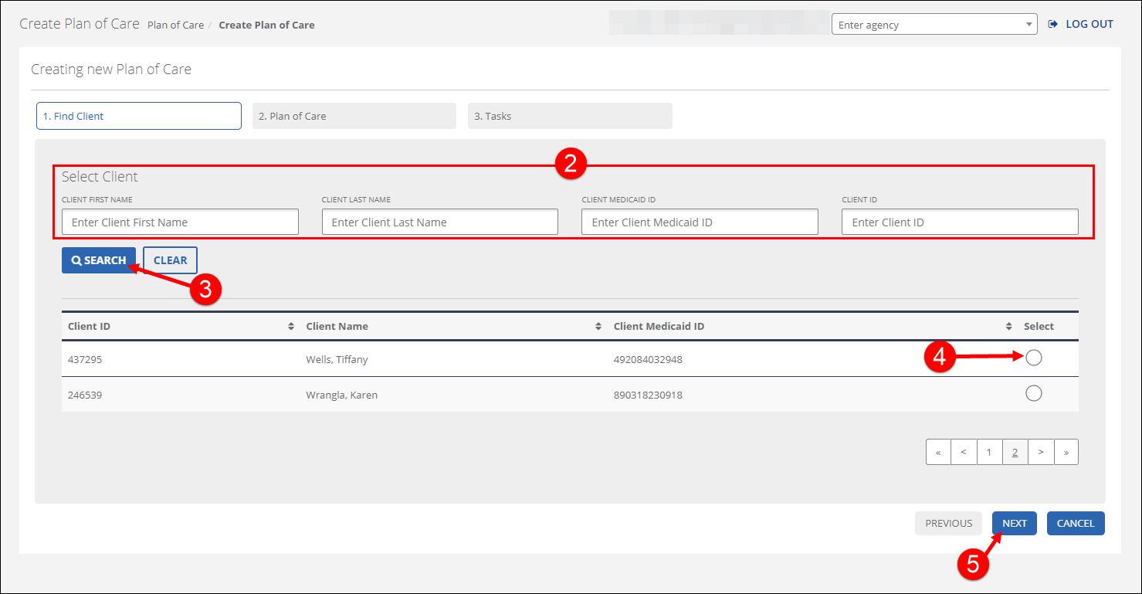The width and height of the screenshot is (1142, 594).
Task: Switch to the 3. Tasks tab
Action: coord(569,116)
